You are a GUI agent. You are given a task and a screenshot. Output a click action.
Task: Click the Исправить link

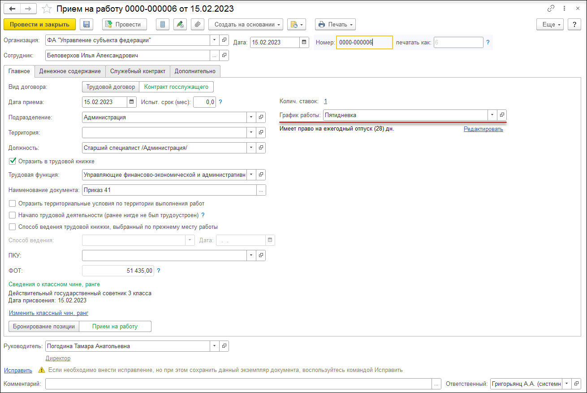pos(18,370)
